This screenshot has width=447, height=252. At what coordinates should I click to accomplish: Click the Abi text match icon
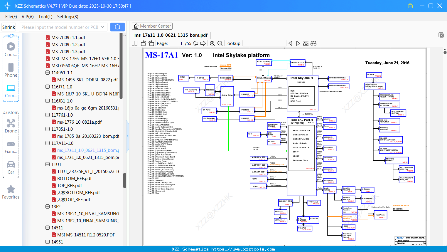pos(306,43)
